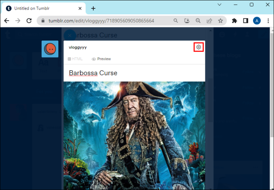Select the Barbossa pirate image
This screenshot has height=190, width=274.
[x=134, y=136]
